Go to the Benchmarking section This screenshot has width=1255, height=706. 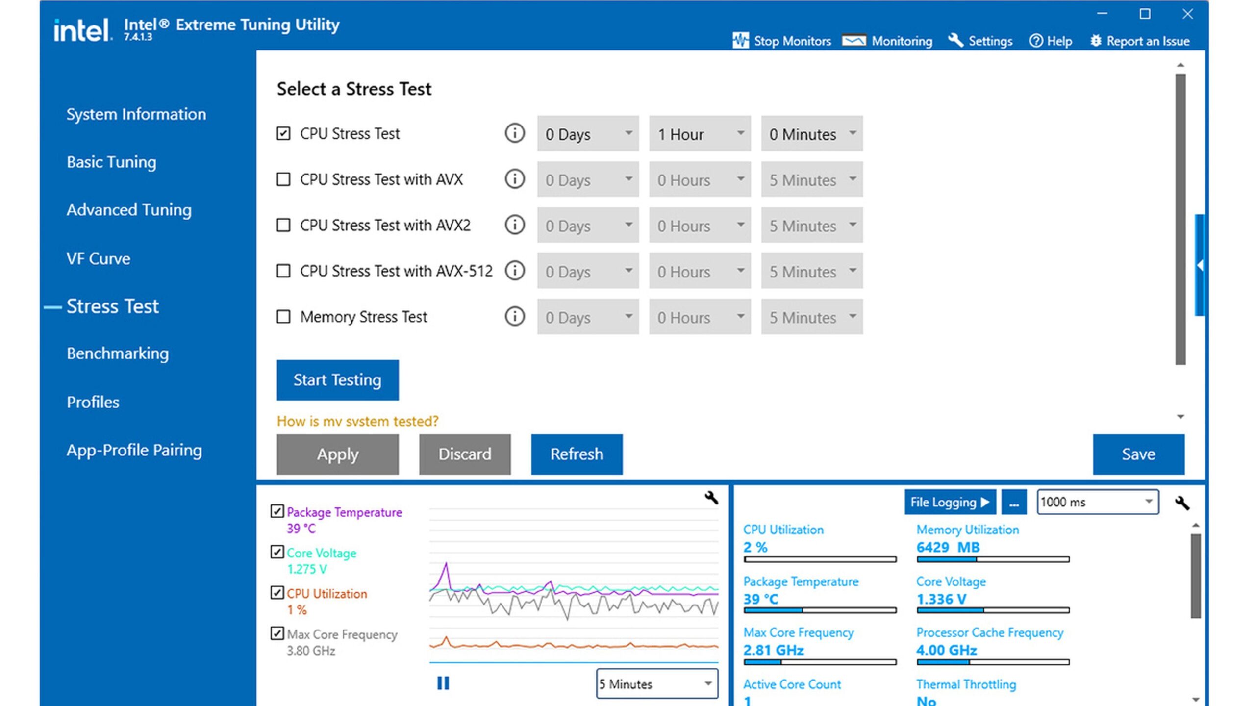tap(118, 353)
